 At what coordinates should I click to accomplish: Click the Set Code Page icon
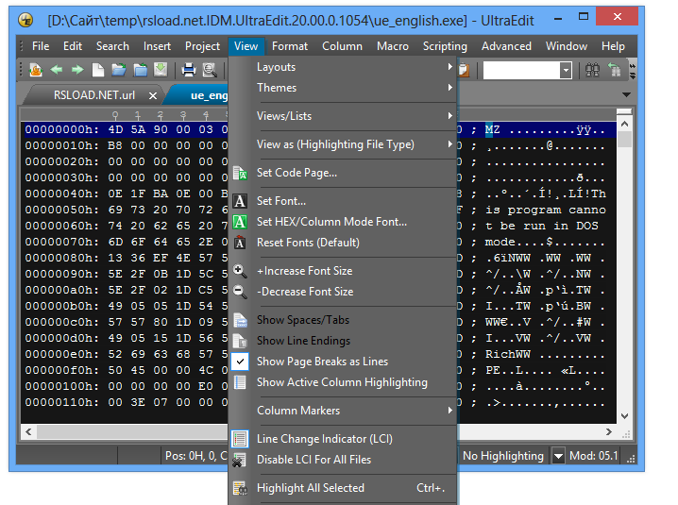pyautogui.click(x=240, y=173)
